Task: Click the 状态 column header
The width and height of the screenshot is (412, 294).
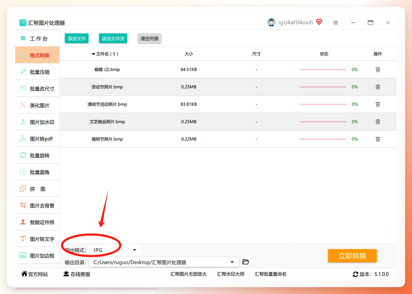Action: [x=324, y=54]
